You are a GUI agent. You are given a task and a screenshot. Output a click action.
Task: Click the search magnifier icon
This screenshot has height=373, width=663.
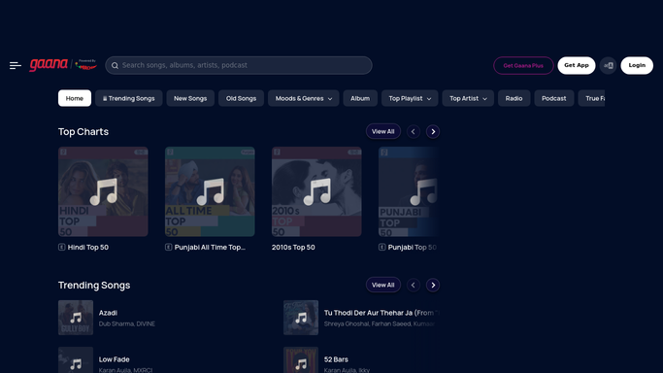(115, 65)
